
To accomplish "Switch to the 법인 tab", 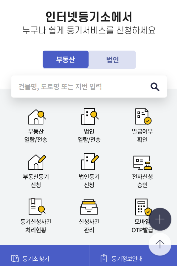I will pos(112,60).
